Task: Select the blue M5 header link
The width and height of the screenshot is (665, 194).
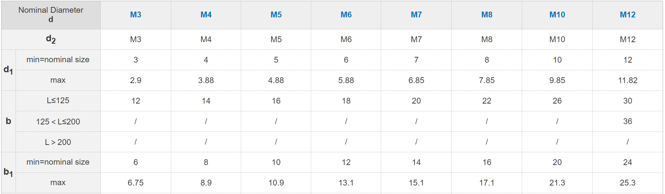Action: (276, 15)
